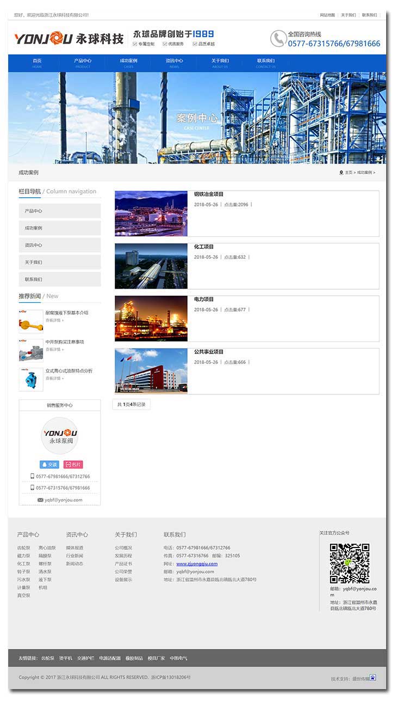Screen dimensions: 397x706
Task: Open the 资讯中心 NEWS nav tab
Action: [174, 63]
